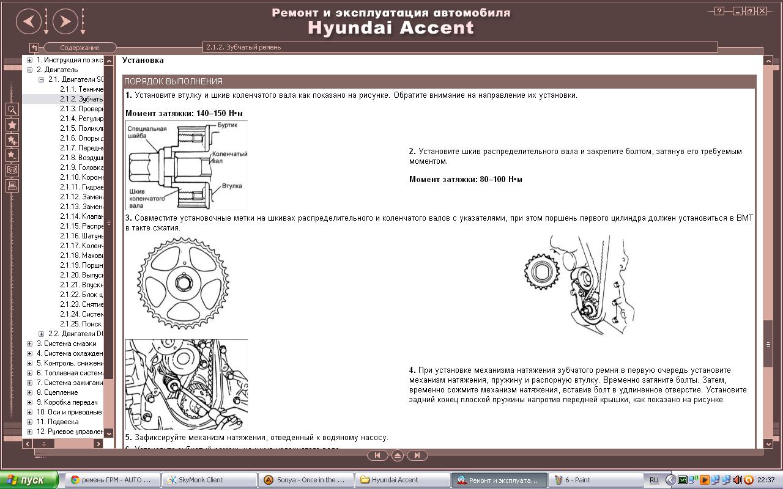Expand 11. Подвеска node
Screen dimensions: 783x489
click(x=29, y=422)
